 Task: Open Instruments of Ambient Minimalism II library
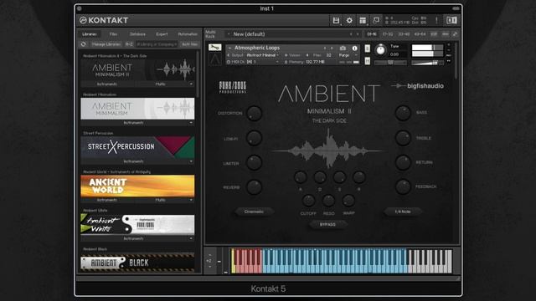pyautogui.click(x=107, y=84)
